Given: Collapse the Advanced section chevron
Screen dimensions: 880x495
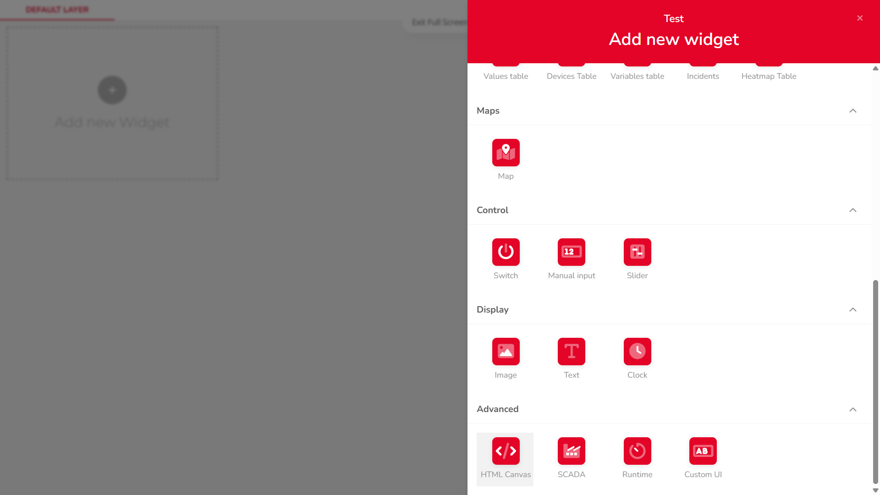Looking at the screenshot, I should tap(852, 409).
